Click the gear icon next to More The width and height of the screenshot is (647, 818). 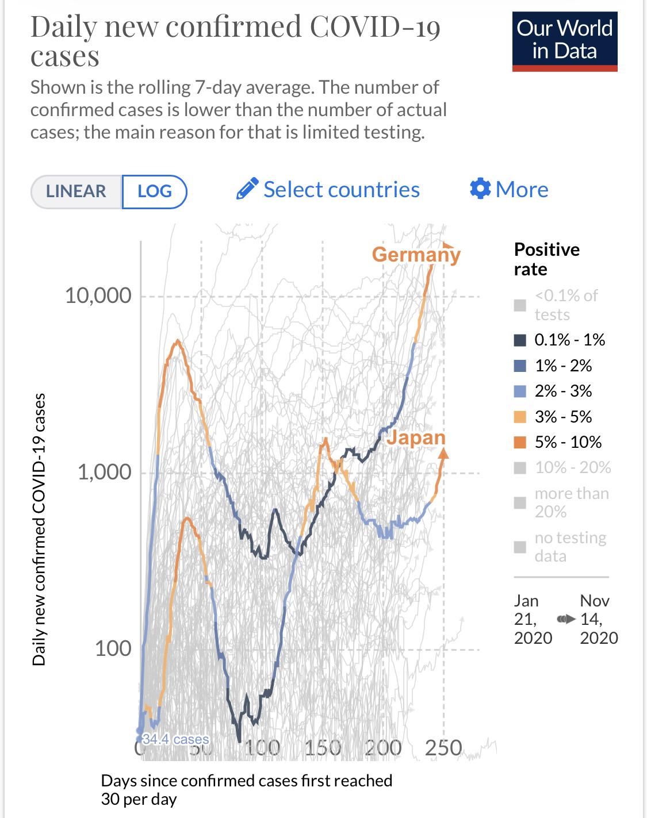[480, 189]
